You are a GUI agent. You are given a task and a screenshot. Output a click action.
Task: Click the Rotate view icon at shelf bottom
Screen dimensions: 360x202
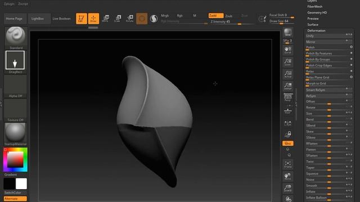coord(287,199)
